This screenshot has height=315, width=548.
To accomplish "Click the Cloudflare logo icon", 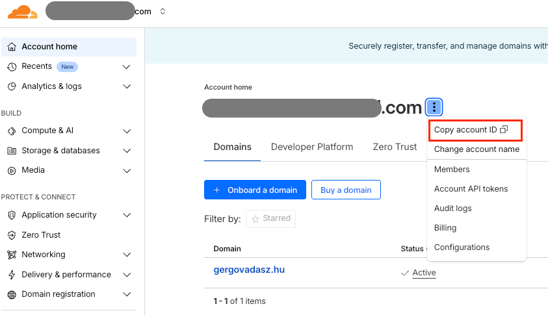I will point(22,11).
